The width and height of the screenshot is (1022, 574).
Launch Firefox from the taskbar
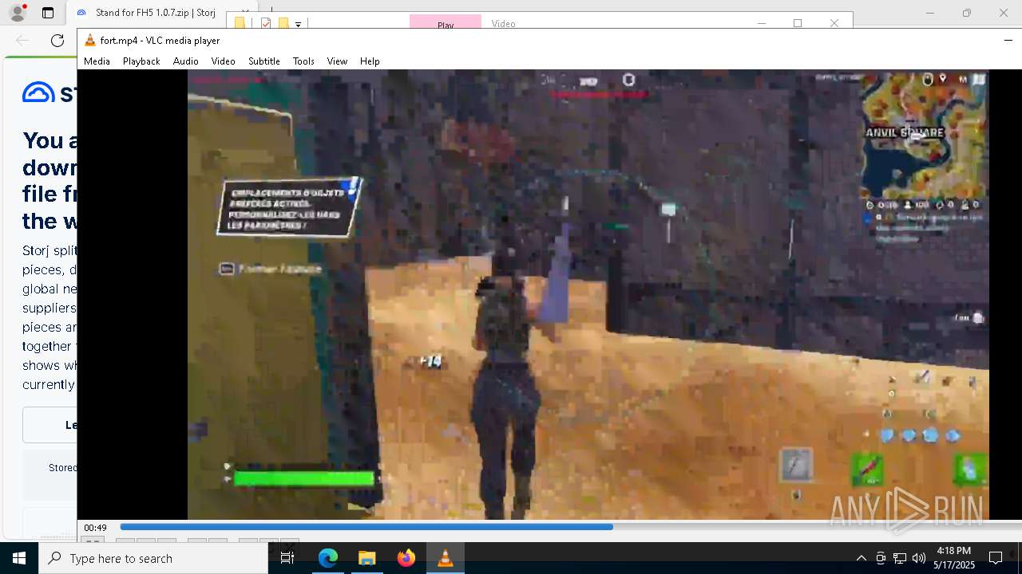point(406,558)
